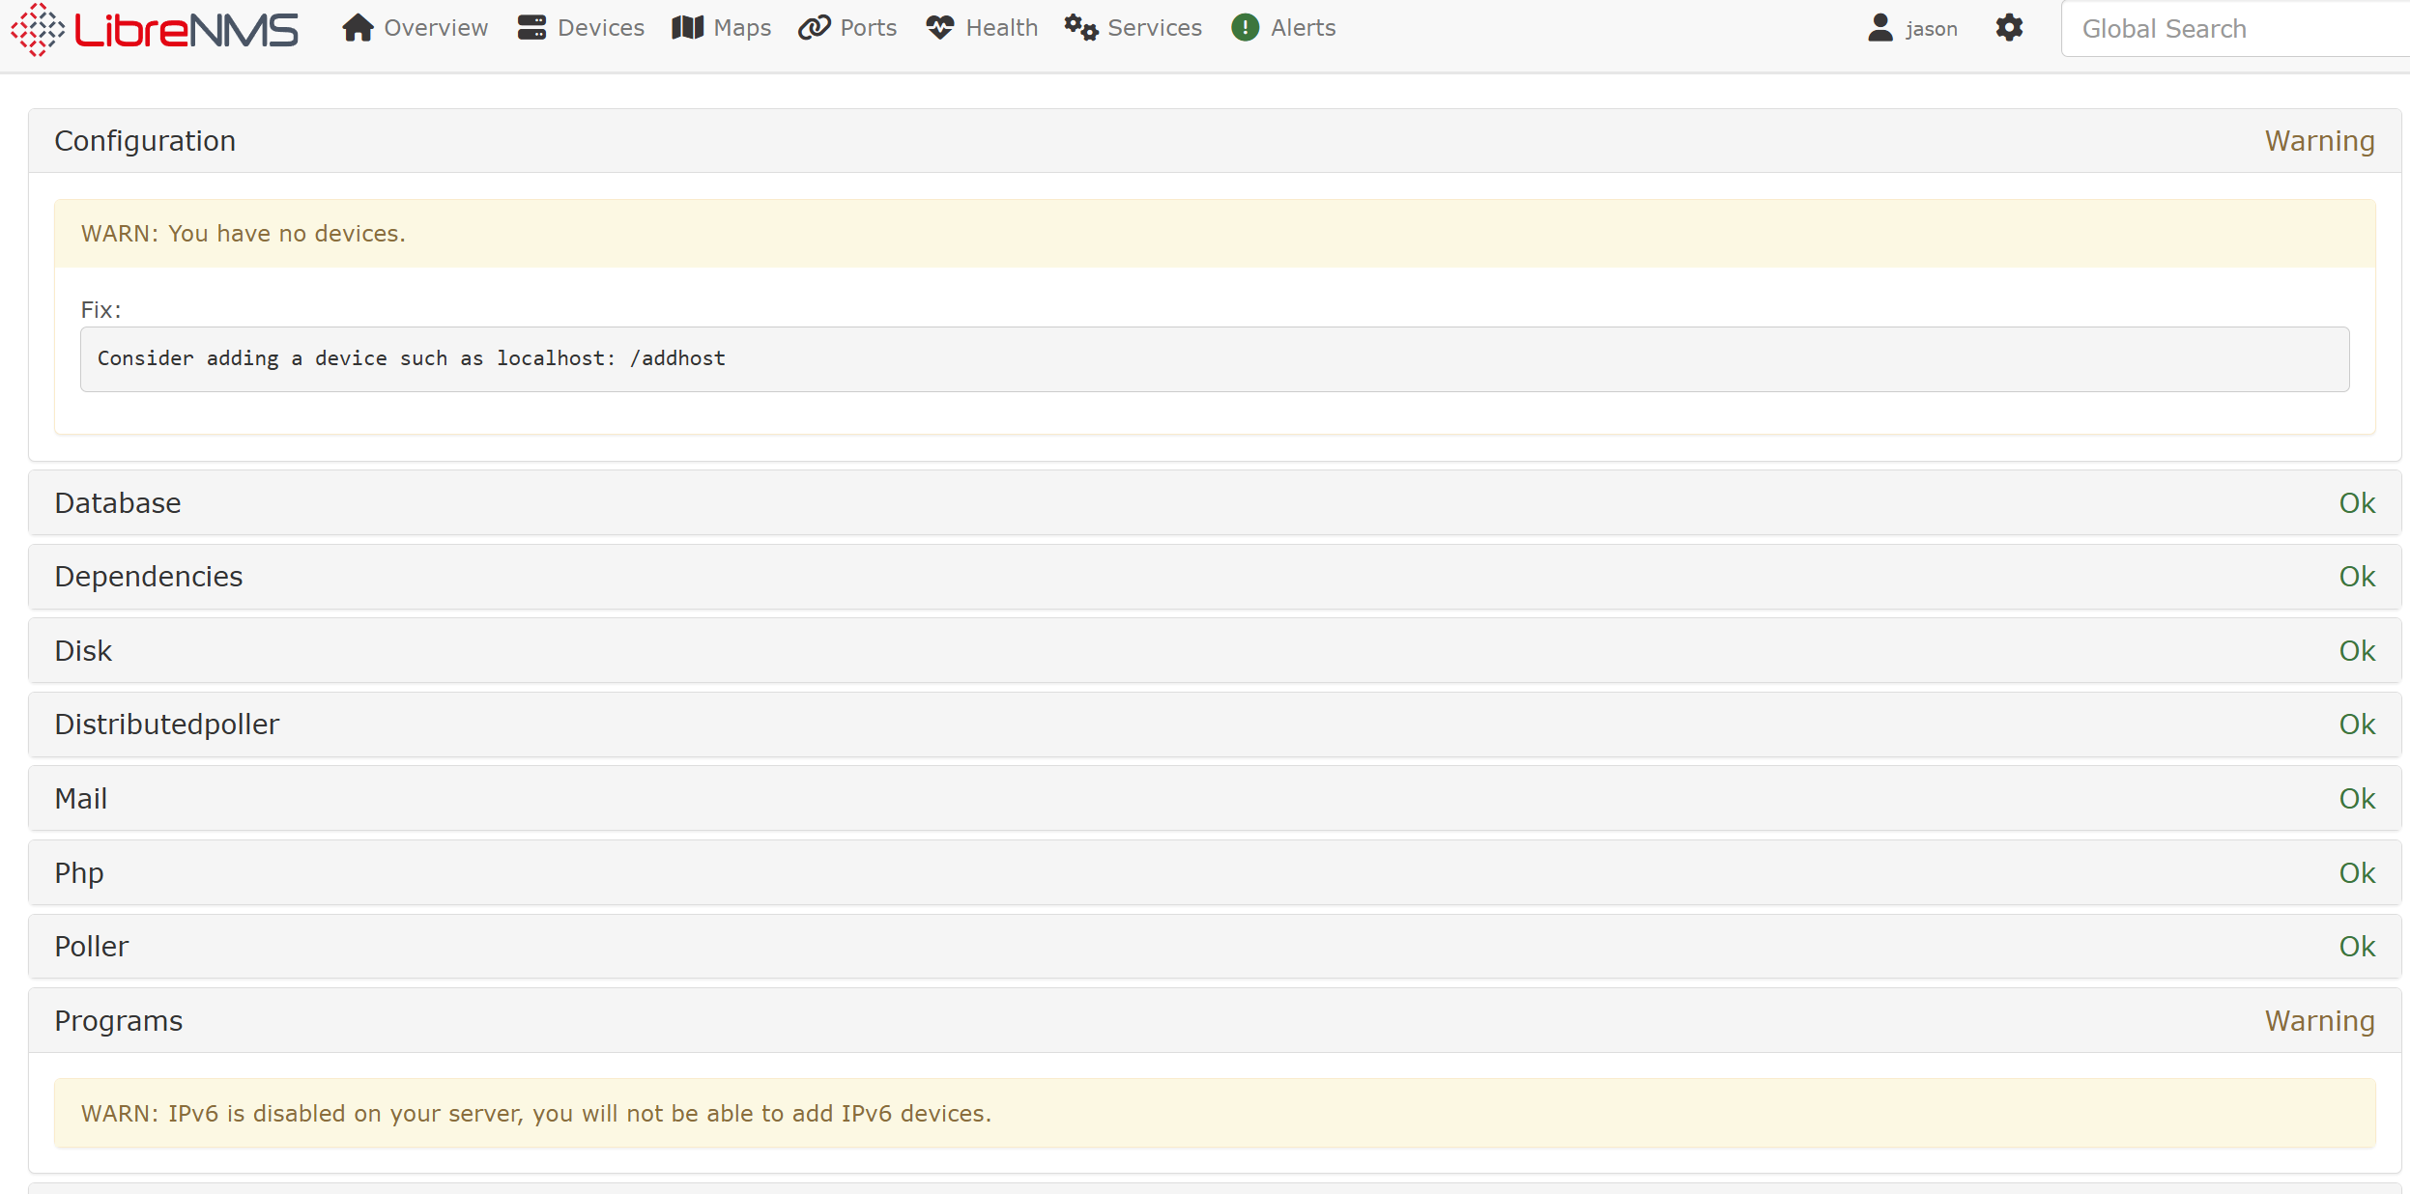Click the Overview home icon
2410x1194 pixels.
(358, 28)
